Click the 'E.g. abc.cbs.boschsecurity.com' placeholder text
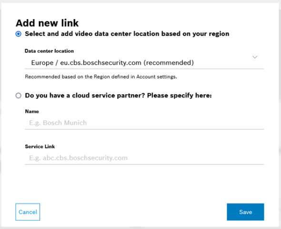This screenshot has height=229, width=281. (x=78, y=158)
